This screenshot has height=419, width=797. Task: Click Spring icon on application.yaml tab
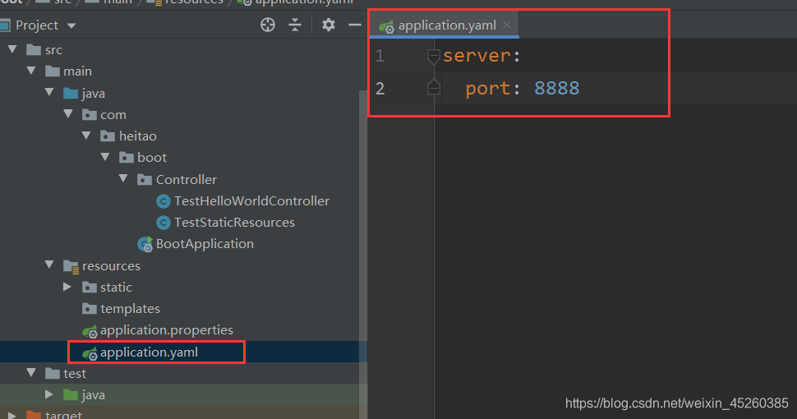tap(386, 26)
